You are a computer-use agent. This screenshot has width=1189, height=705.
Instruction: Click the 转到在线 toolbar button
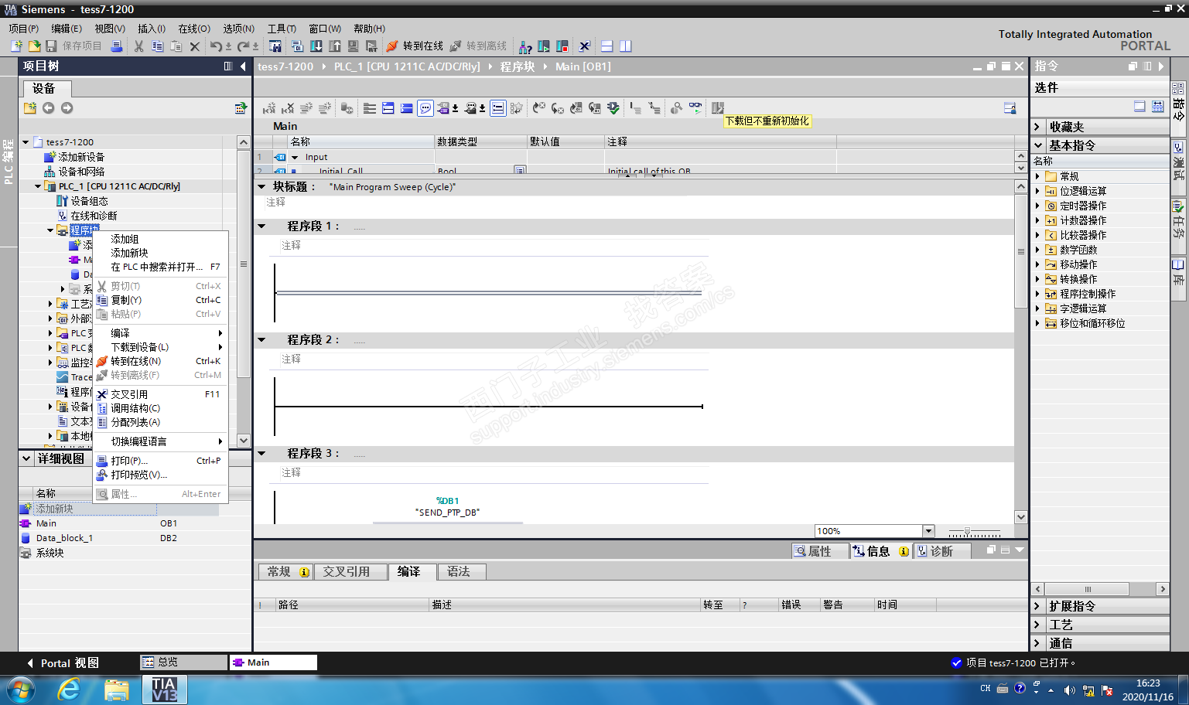coord(415,46)
